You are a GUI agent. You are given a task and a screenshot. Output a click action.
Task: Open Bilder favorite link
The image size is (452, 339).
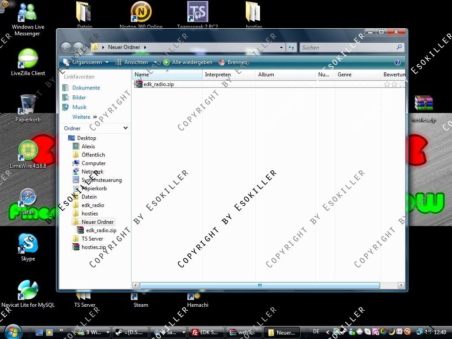pyautogui.click(x=79, y=98)
